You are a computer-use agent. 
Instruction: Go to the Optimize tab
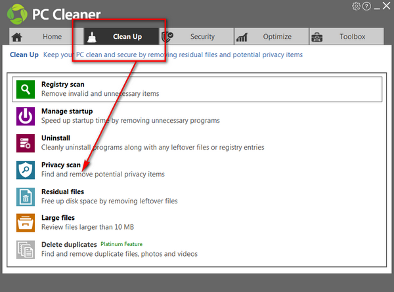(269, 37)
